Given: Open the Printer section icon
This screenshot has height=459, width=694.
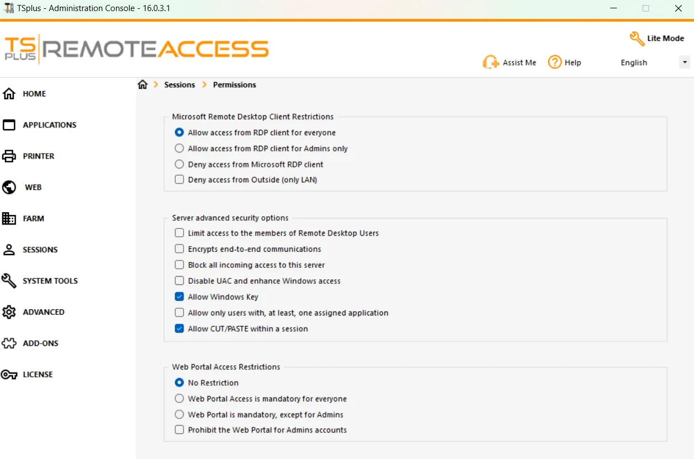Looking at the screenshot, I should [9, 156].
